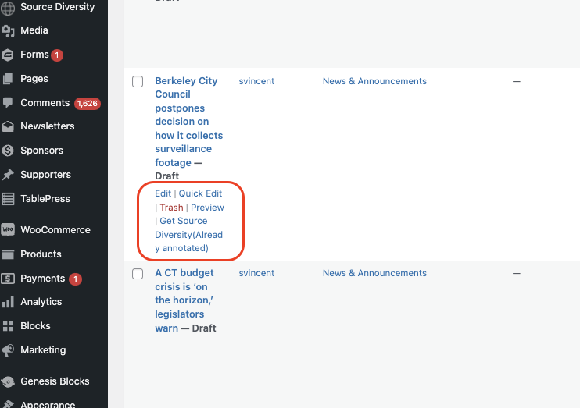Move the Berkeley post to Trash
Screen dimensions: 580x408
point(171,208)
